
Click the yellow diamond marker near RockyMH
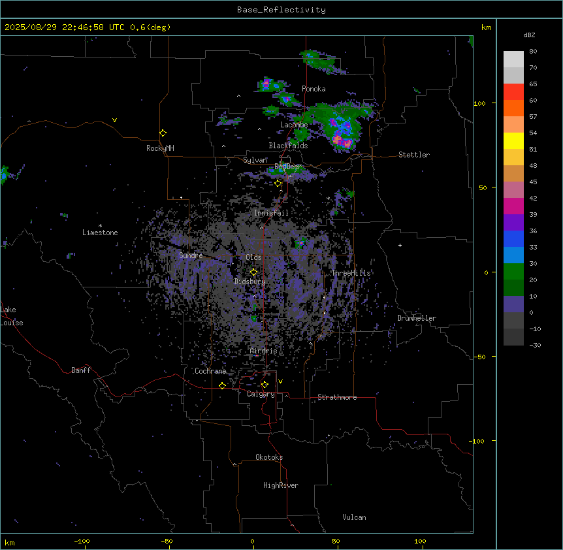click(x=163, y=133)
